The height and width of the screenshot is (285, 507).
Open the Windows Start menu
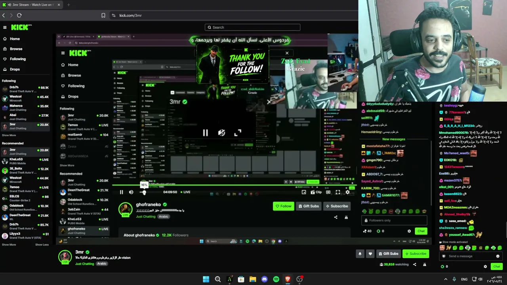click(x=206, y=279)
